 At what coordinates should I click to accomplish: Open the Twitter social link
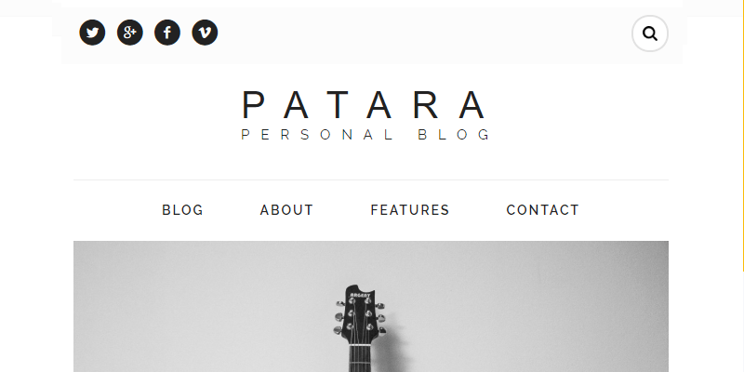(92, 33)
